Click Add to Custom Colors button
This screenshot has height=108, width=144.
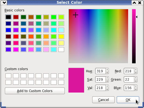click(35, 91)
